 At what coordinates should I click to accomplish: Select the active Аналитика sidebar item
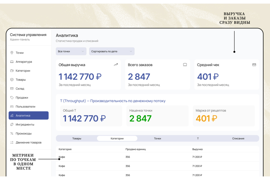coord(28,115)
